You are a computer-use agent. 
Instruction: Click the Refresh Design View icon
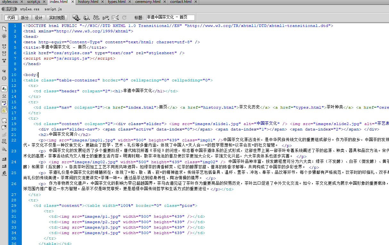pyautogui.click(x=124, y=18)
